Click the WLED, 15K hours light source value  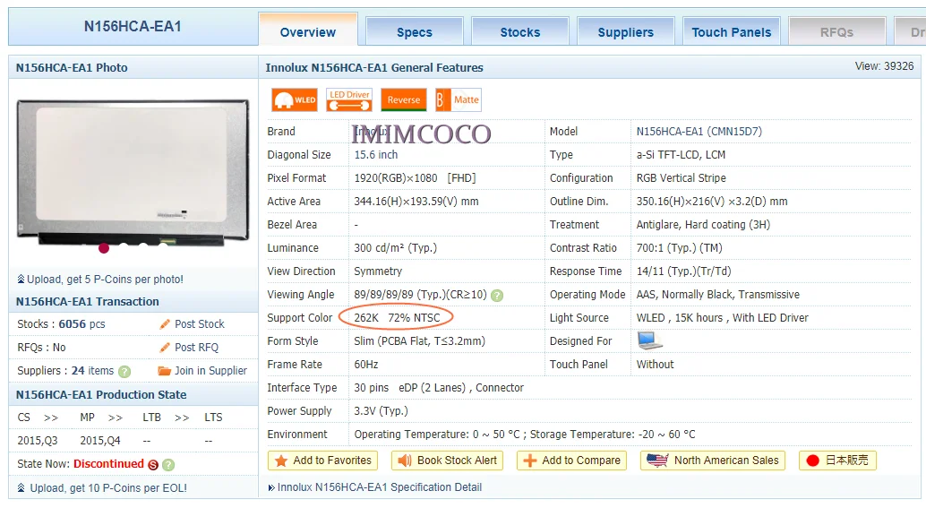coord(722,318)
